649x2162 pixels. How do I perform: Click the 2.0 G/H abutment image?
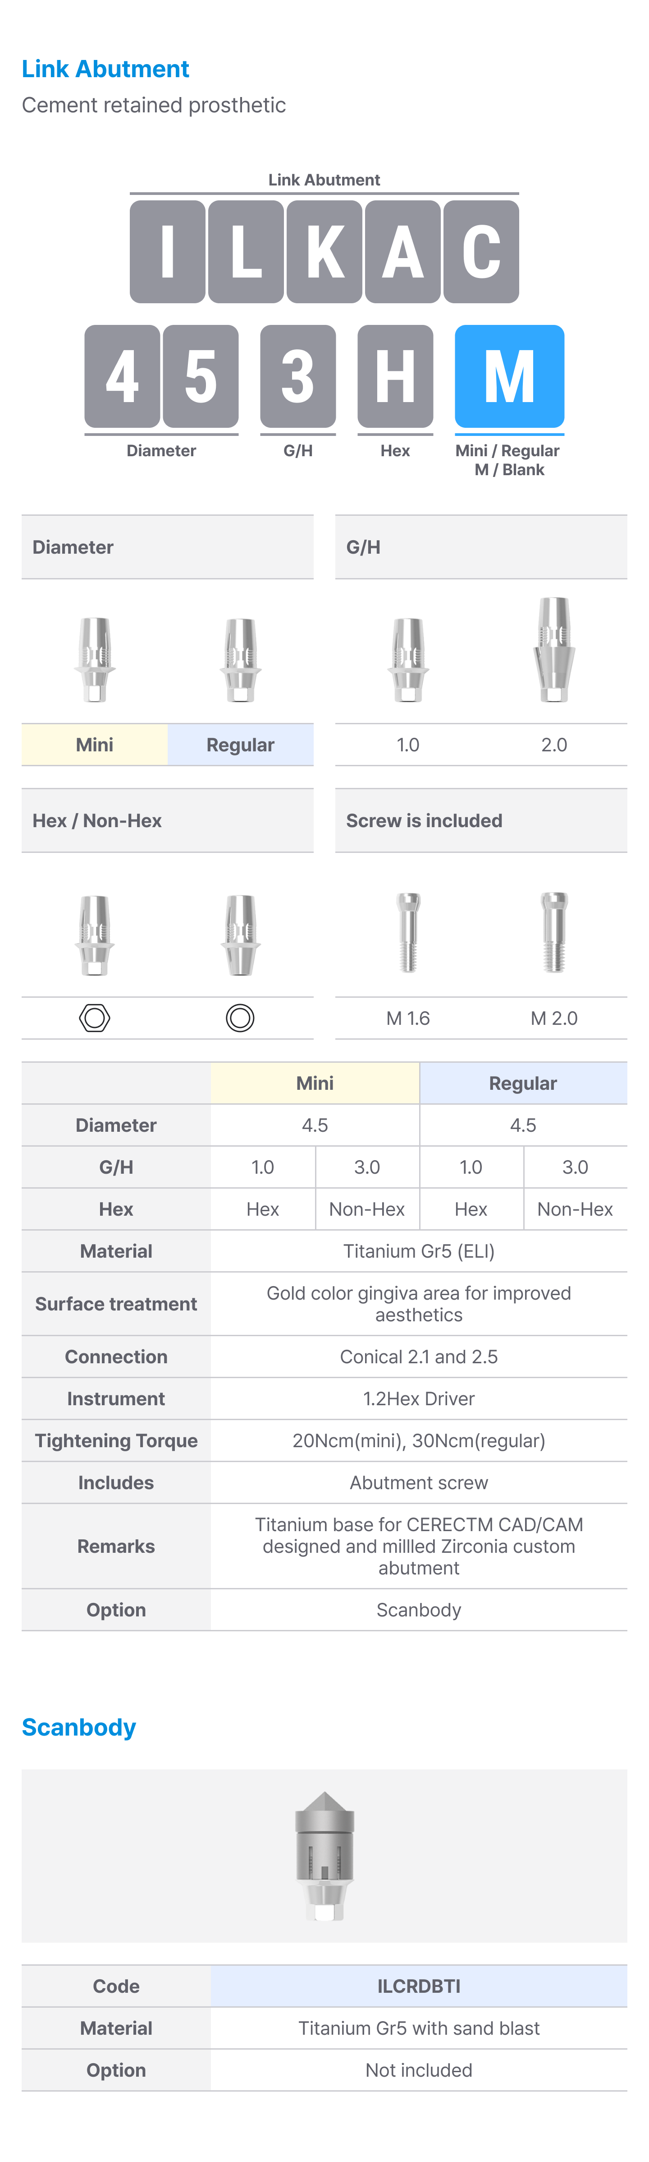[554, 650]
